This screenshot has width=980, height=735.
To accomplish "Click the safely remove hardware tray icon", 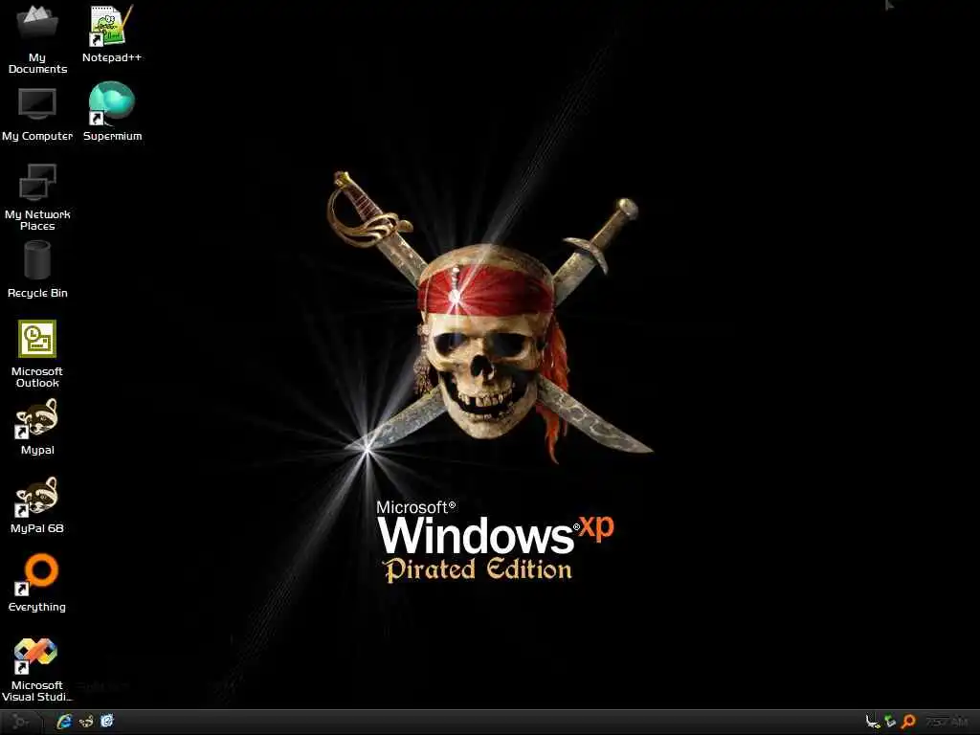I will click(873, 722).
